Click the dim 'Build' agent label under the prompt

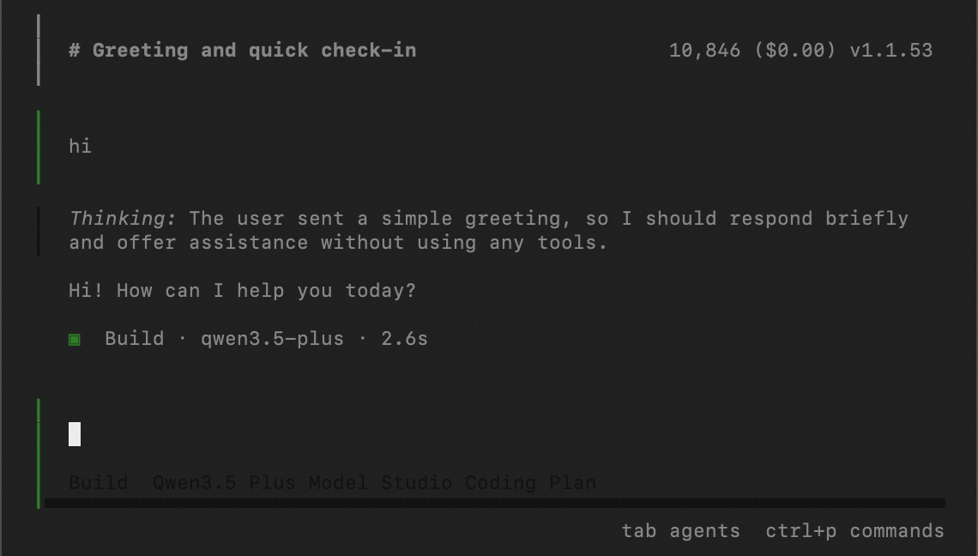[x=98, y=483]
